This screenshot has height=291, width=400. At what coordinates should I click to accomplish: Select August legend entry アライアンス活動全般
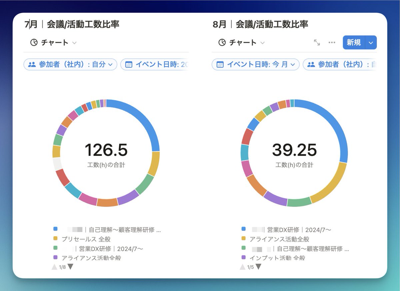[279, 239]
